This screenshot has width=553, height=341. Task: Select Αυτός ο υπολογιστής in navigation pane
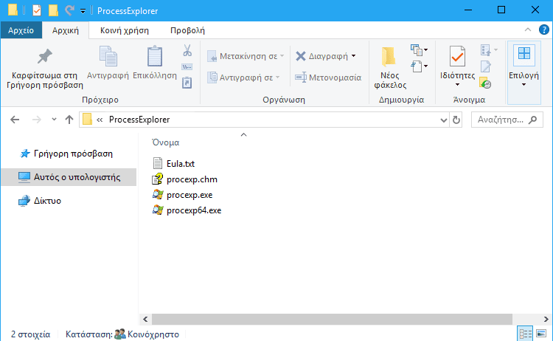[69, 177]
